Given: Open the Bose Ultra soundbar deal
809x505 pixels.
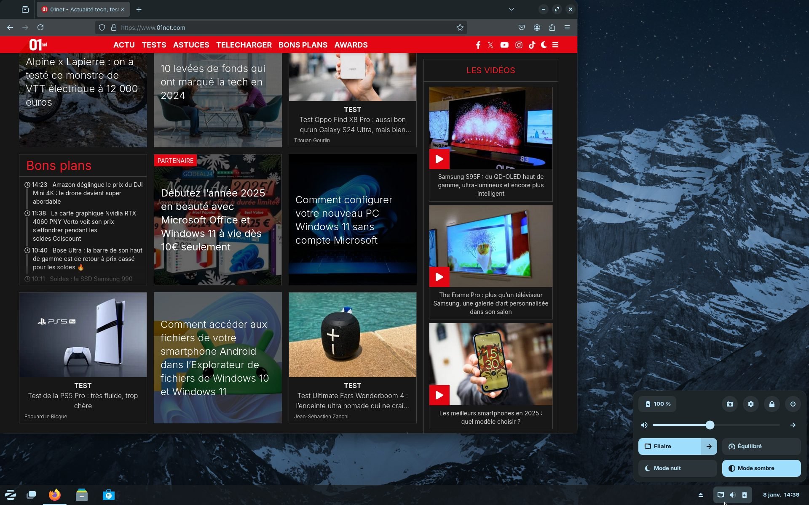Looking at the screenshot, I should [x=88, y=259].
